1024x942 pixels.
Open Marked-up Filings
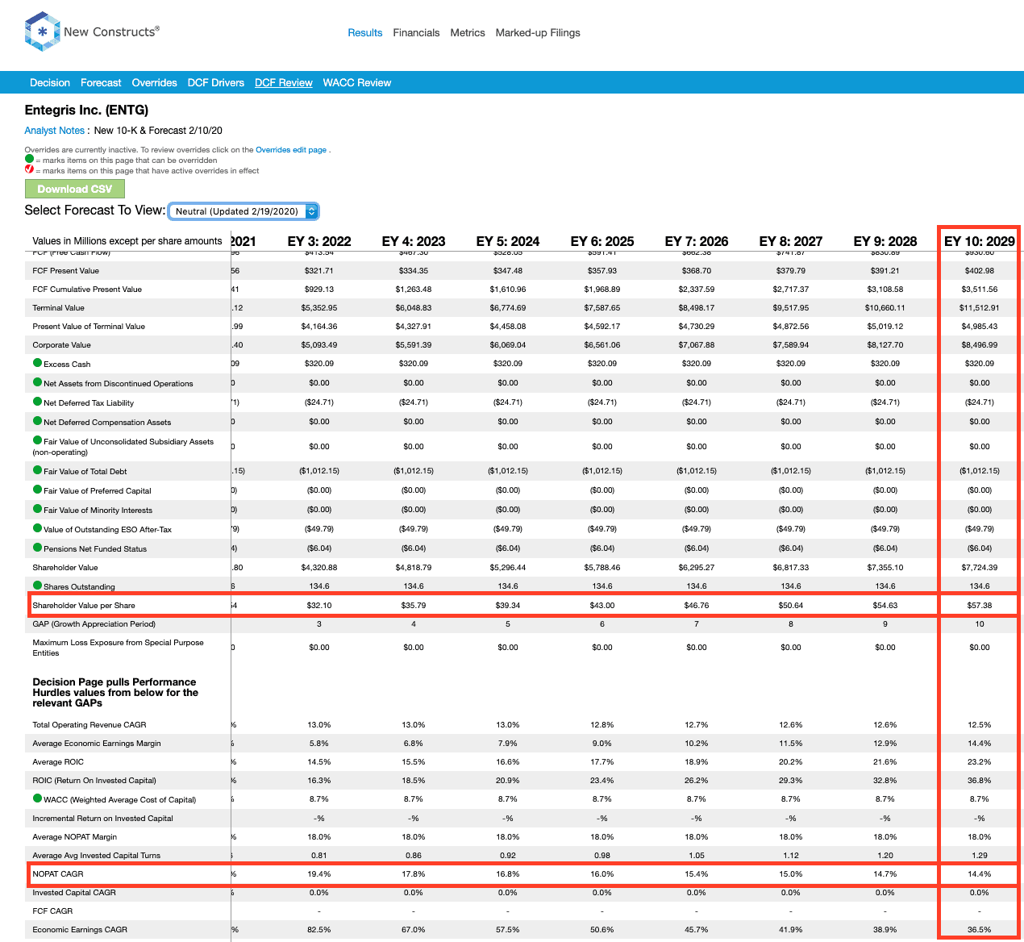[x=538, y=33]
